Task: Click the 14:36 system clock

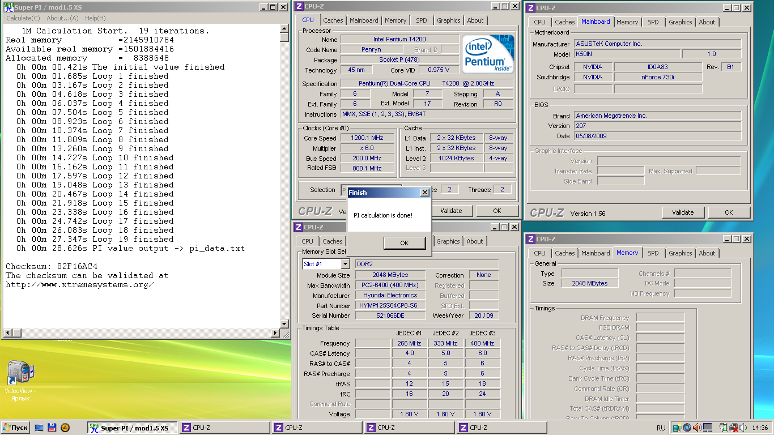Action: point(760,428)
